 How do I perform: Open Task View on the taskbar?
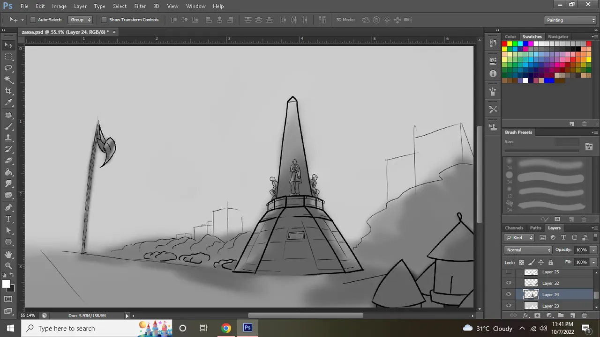pos(204,328)
